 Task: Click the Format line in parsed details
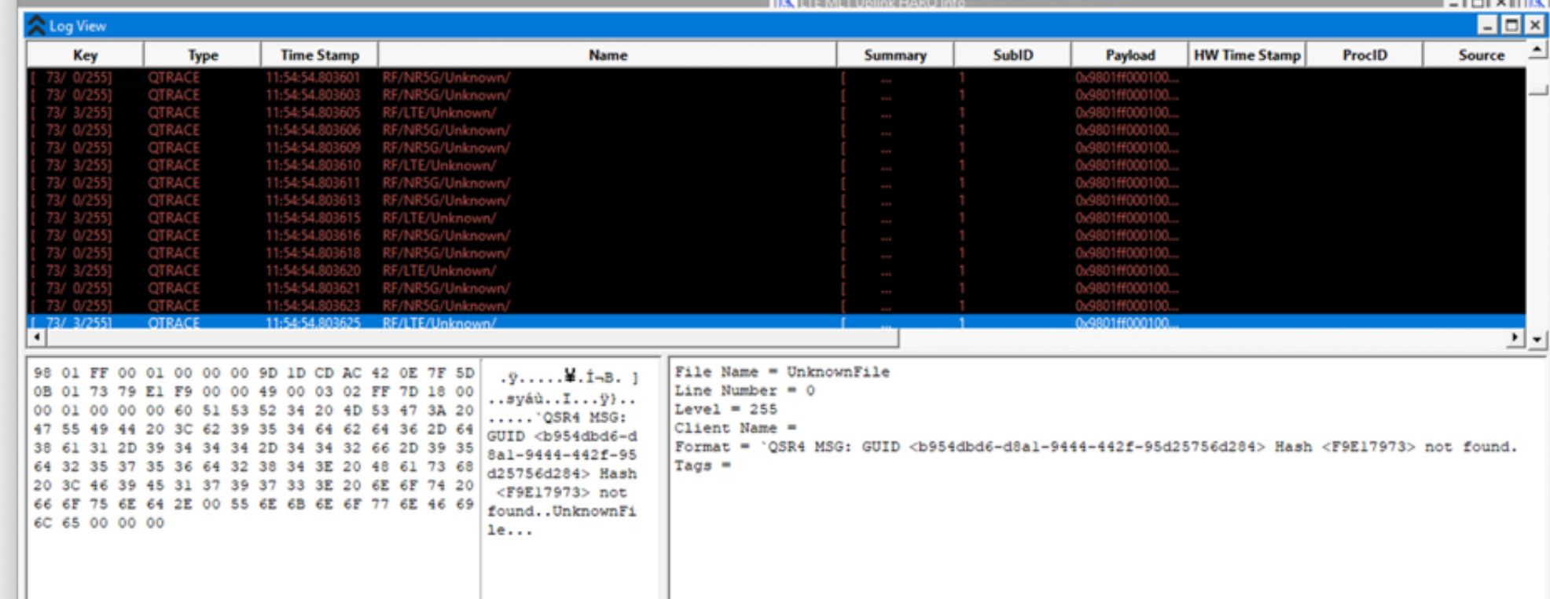tap(1095, 447)
